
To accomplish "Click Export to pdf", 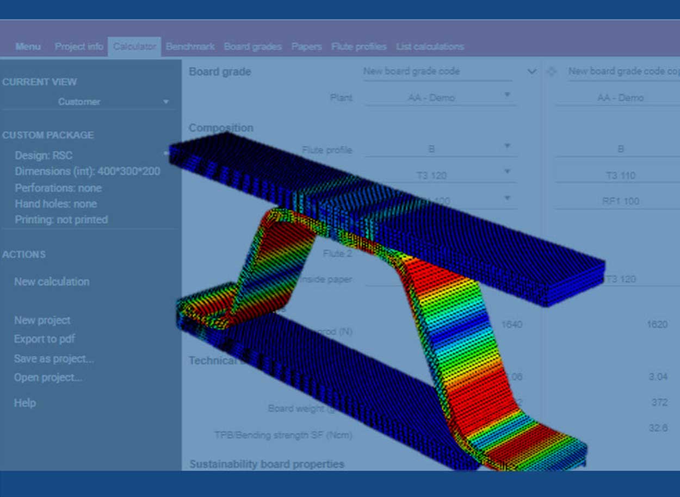I will 45,339.
